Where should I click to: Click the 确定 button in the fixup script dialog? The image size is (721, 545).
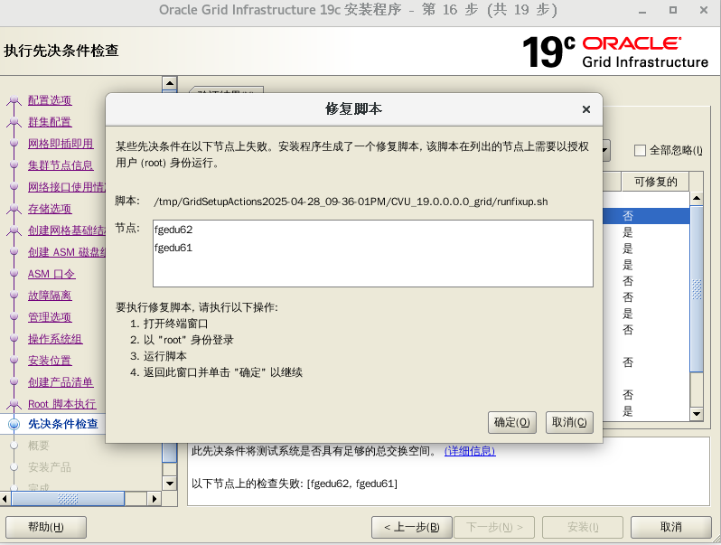coord(511,422)
